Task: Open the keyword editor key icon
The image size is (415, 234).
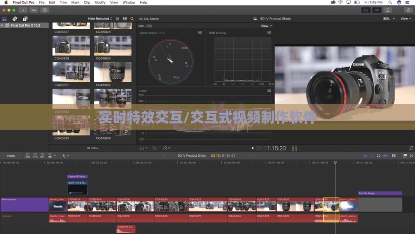Action: click(34, 10)
